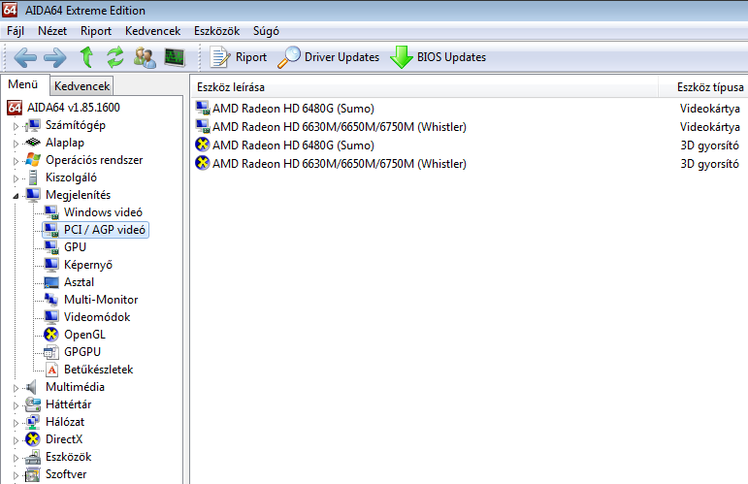The height and width of the screenshot is (484, 748).
Task: Open the green monitor graph toolbar icon
Action: [175, 57]
